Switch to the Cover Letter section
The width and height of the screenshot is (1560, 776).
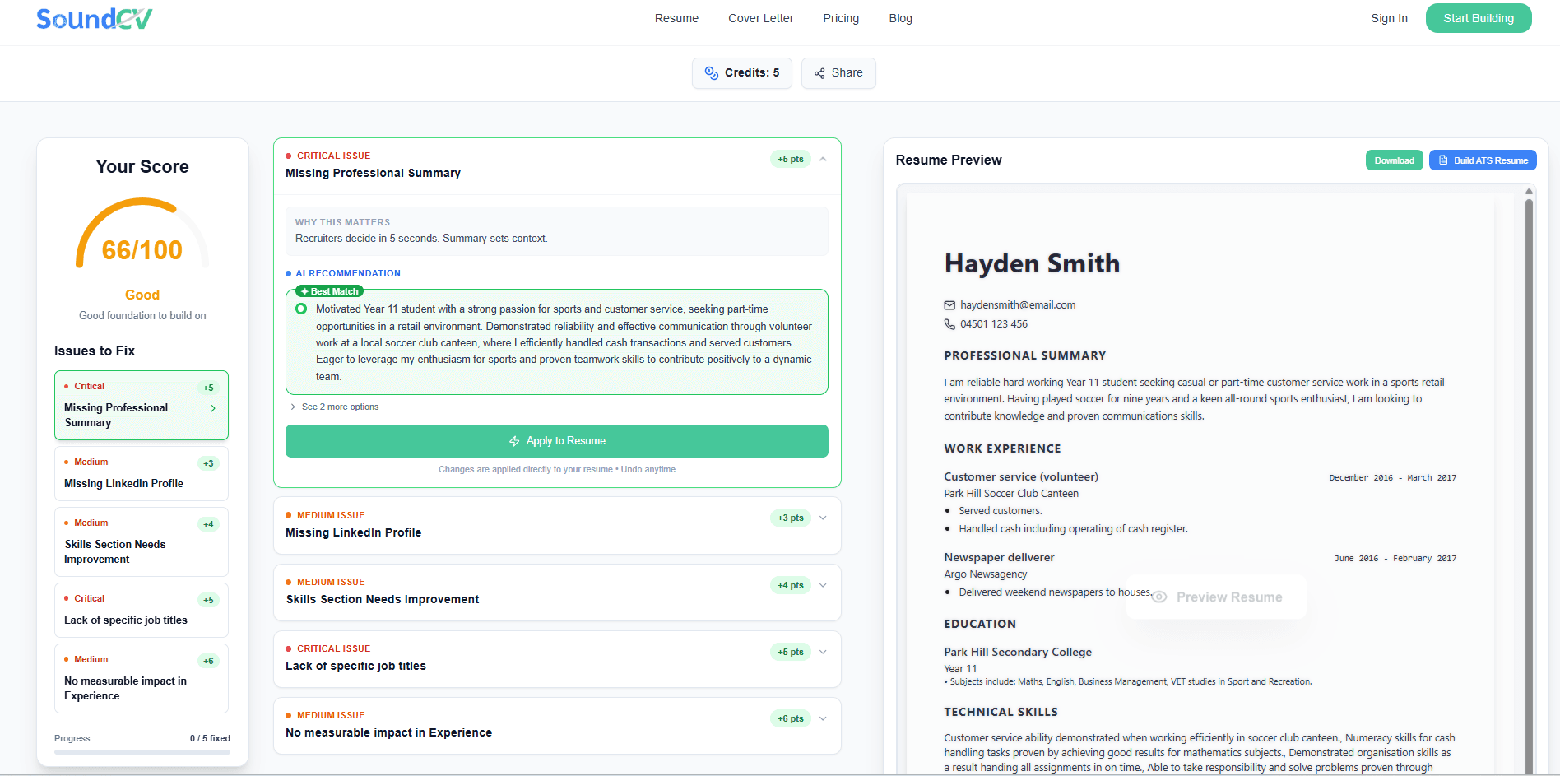pyautogui.click(x=760, y=18)
